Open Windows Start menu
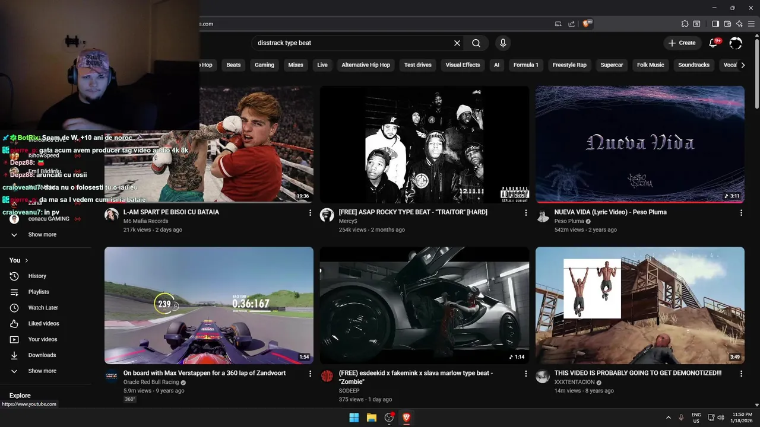Image resolution: width=760 pixels, height=427 pixels. [x=354, y=418]
